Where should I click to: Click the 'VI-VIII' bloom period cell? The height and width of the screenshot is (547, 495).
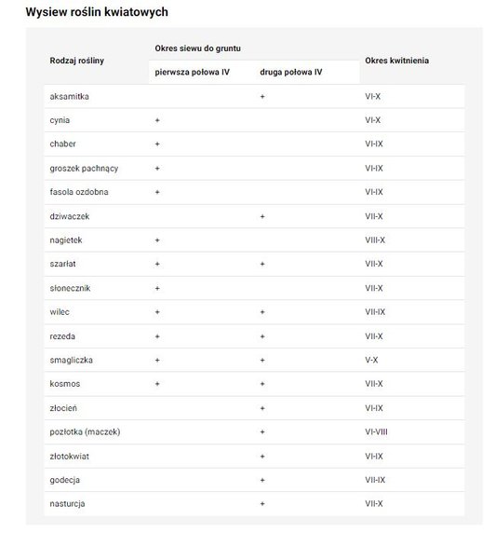[376, 431]
